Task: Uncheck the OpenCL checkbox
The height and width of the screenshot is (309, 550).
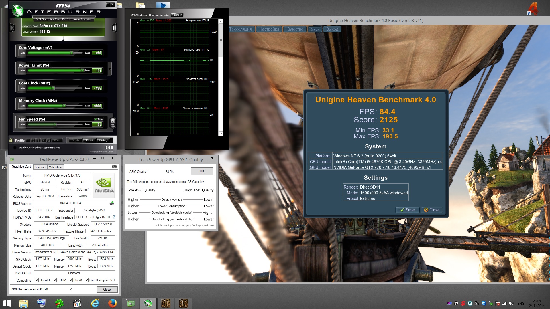Action: [37, 280]
